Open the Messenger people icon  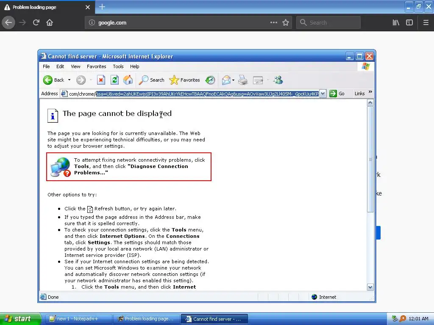[x=278, y=80]
